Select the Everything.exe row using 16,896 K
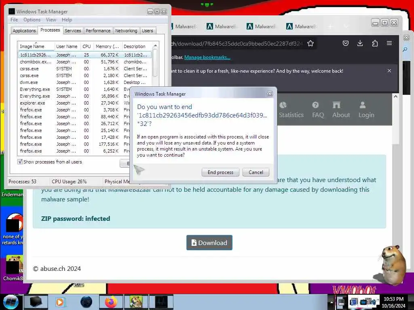This screenshot has height=310, width=414. coord(74,96)
